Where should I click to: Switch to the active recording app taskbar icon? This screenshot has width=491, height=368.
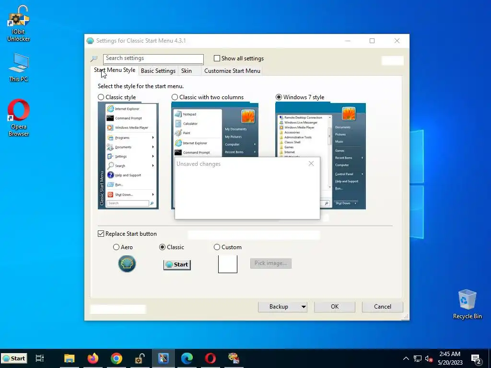(163, 358)
